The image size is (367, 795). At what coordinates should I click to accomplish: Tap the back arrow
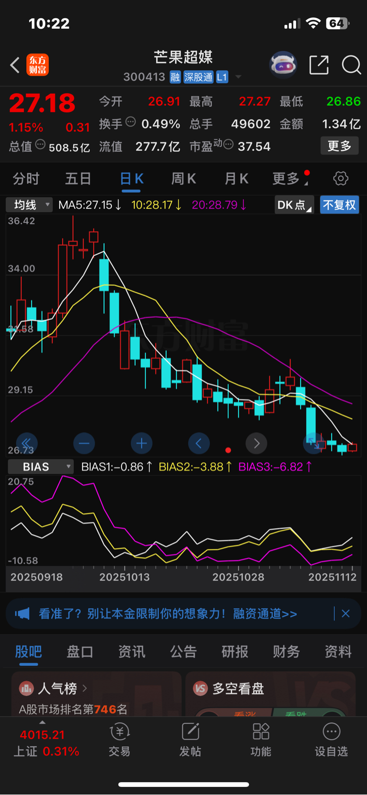pos(15,65)
